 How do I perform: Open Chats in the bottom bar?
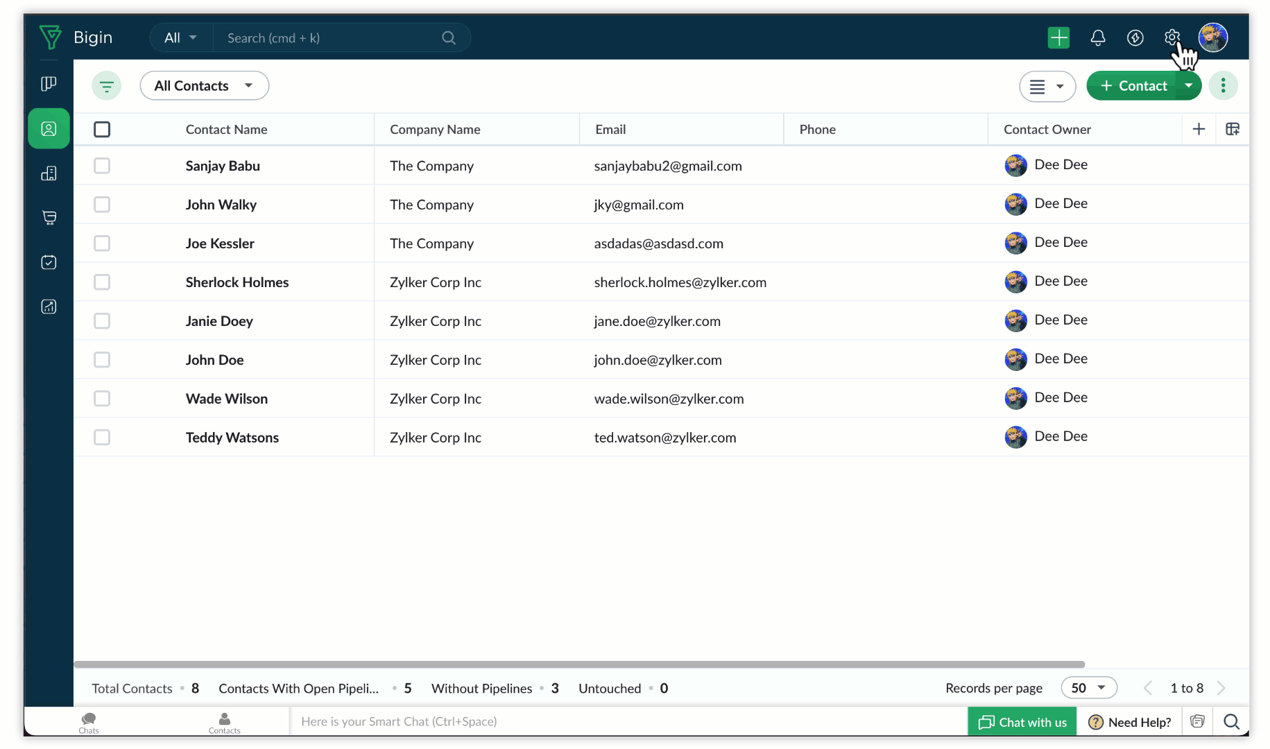point(89,722)
